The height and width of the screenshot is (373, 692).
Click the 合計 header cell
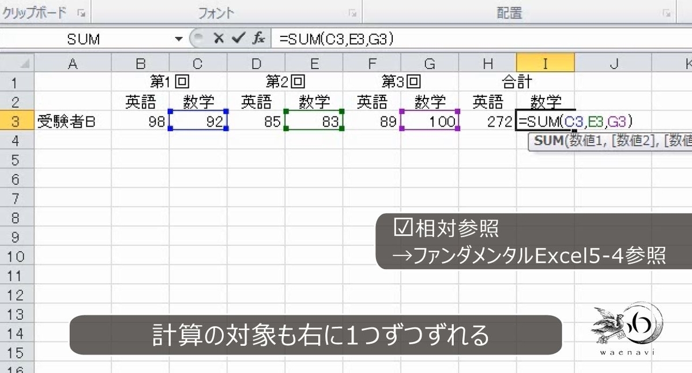coord(517,83)
